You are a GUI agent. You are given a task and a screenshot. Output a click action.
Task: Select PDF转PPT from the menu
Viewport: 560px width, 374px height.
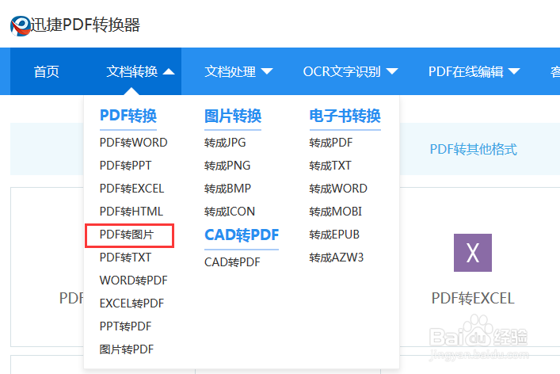coord(126,166)
